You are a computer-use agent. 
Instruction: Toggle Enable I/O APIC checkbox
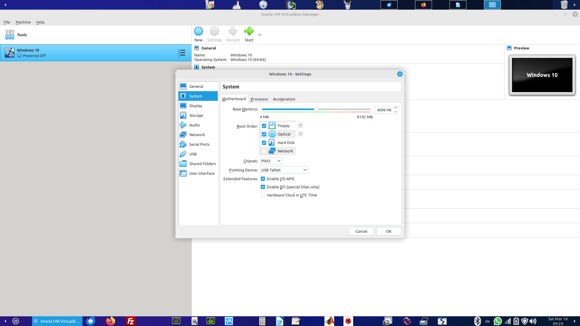pos(263,179)
